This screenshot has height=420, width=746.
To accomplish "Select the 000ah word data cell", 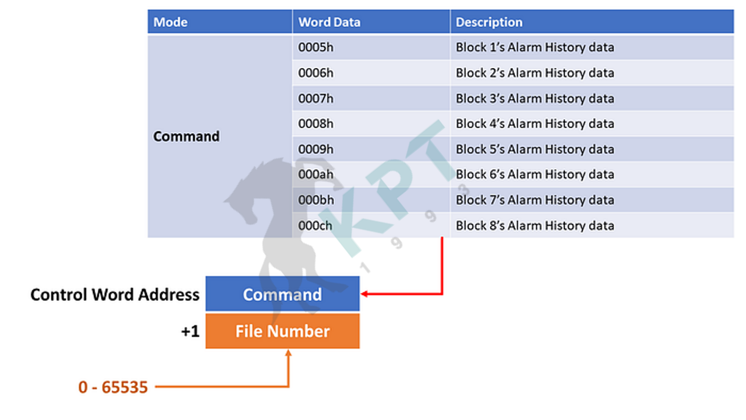I will [x=371, y=175].
